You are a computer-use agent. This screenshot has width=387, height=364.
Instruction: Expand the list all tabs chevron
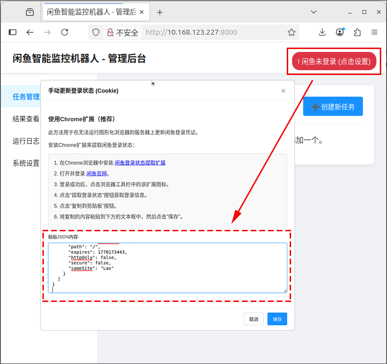pyautogui.click(x=314, y=12)
